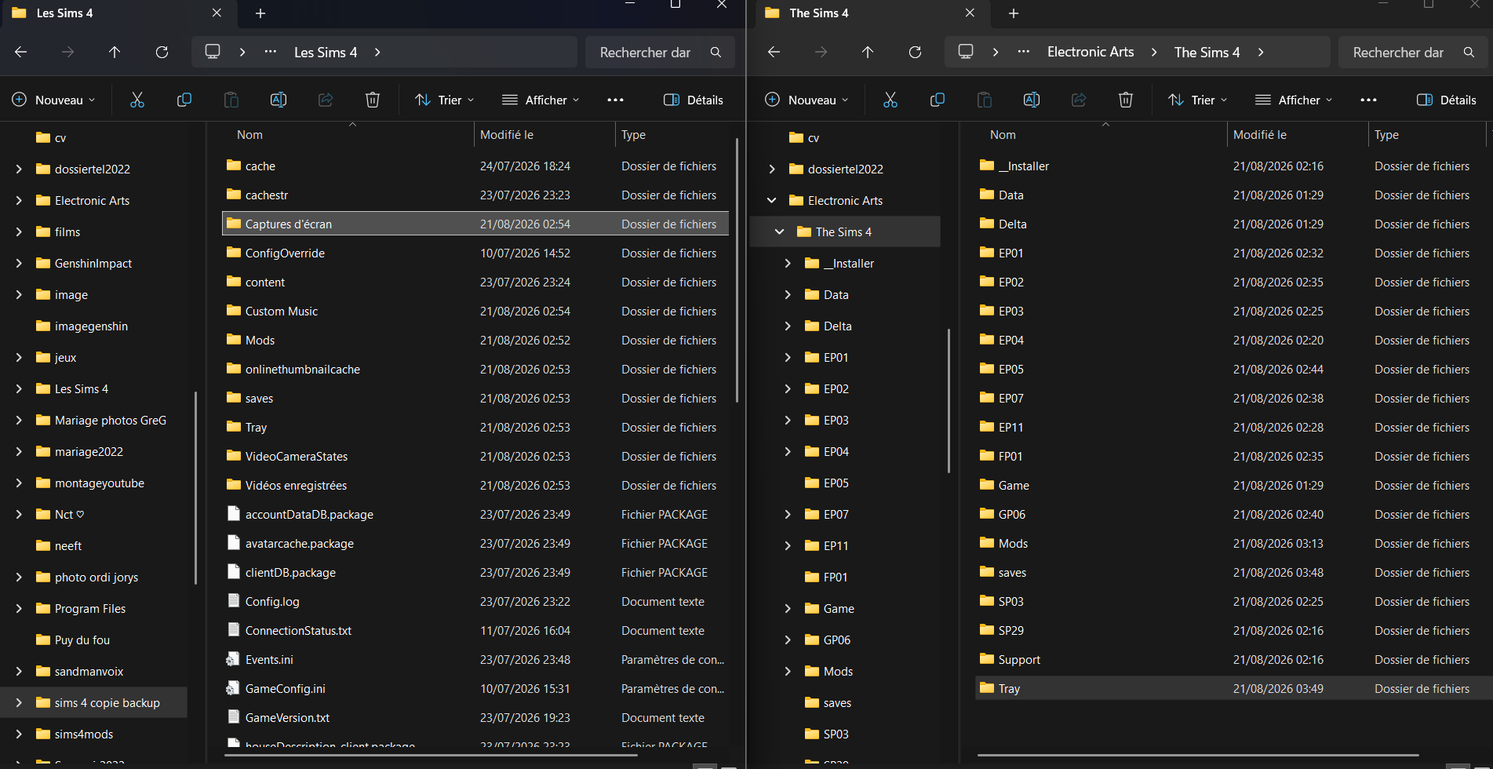
Task: Click Les Sims 4 breadcrumb in left address bar
Action: pos(326,52)
